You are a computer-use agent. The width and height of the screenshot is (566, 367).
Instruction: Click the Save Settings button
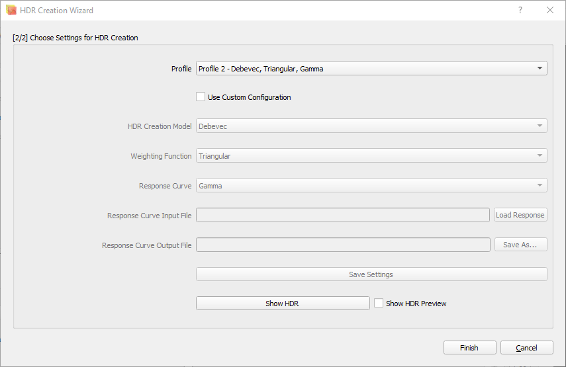[371, 274]
